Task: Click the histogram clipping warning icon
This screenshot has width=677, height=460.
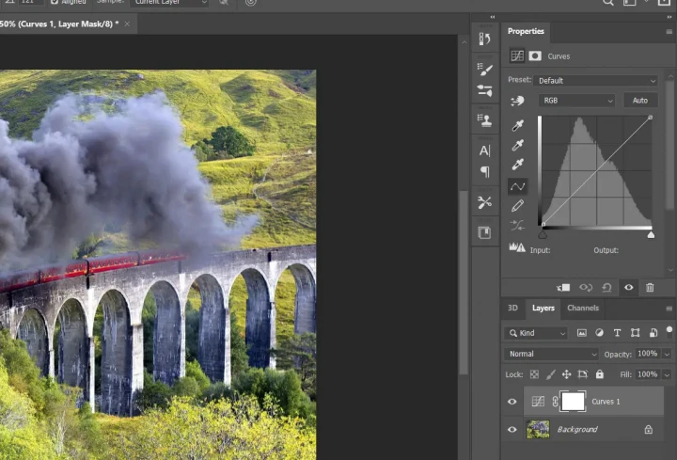Action: click(x=517, y=247)
